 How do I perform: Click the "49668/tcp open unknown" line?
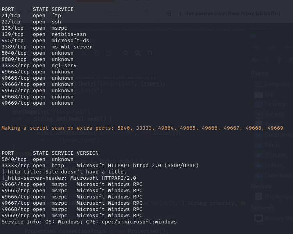click(x=38, y=97)
